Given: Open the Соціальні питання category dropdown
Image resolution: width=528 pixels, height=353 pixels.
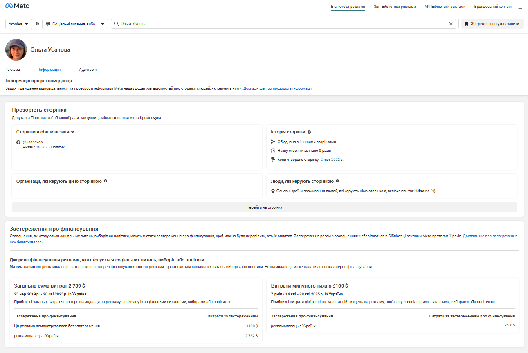Looking at the screenshot, I should [x=75, y=24].
